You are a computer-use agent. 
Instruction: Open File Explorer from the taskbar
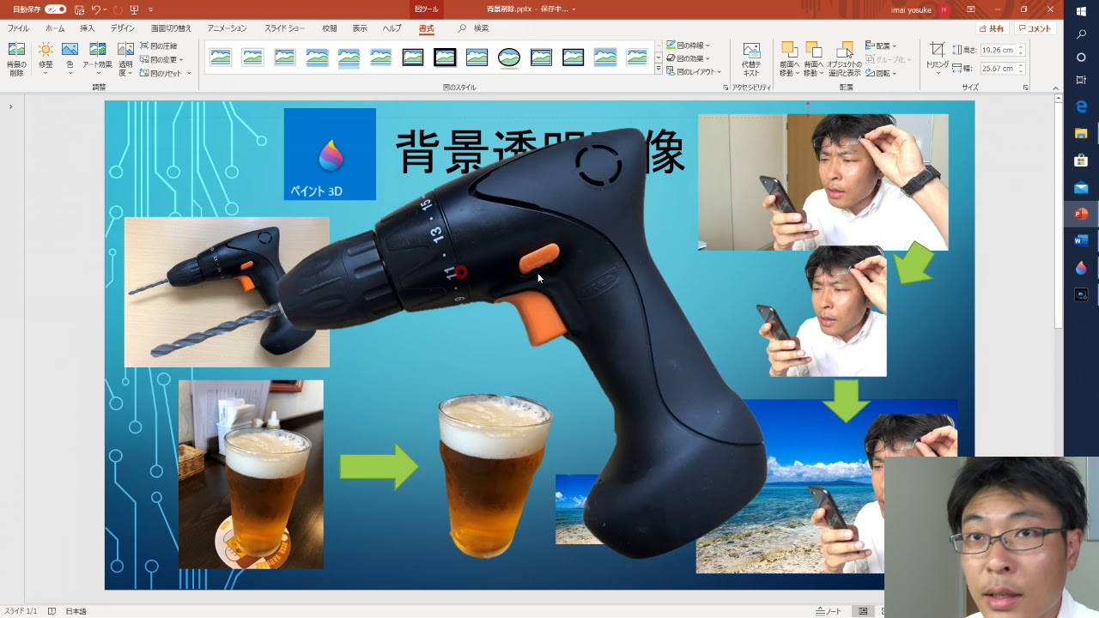(x=1081, y=133)
